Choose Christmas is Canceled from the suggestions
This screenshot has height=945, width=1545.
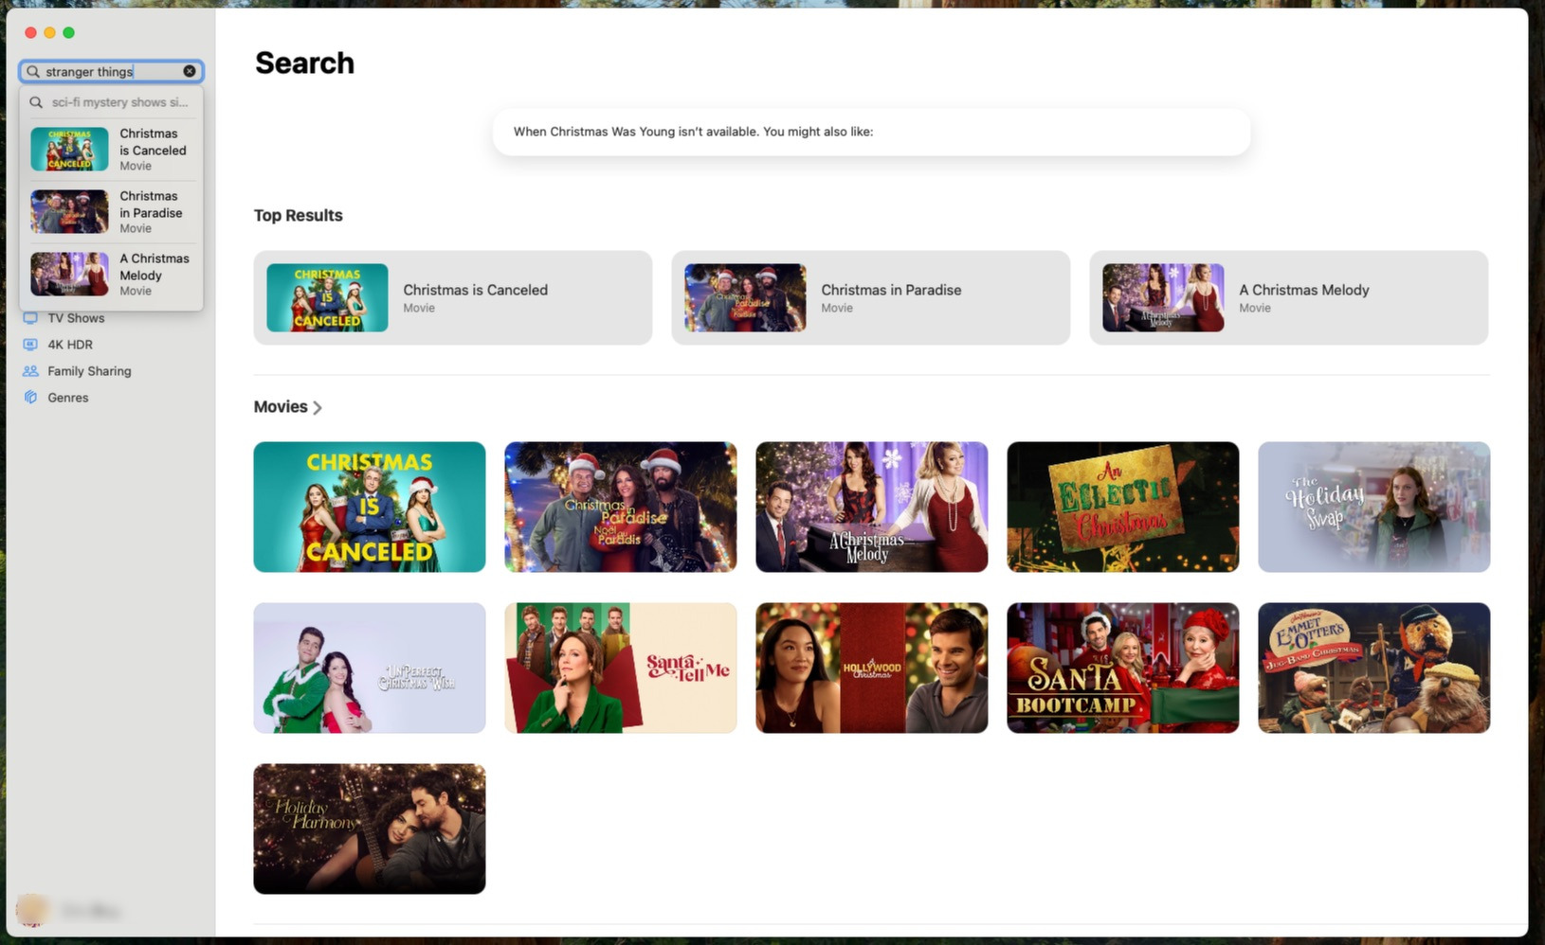point(112,149)
